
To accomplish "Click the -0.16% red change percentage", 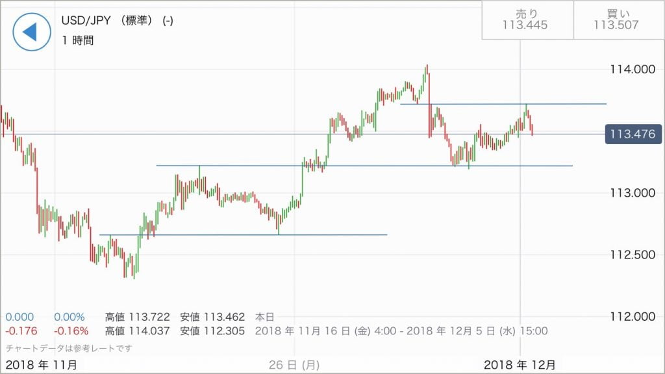I will 70,331.
